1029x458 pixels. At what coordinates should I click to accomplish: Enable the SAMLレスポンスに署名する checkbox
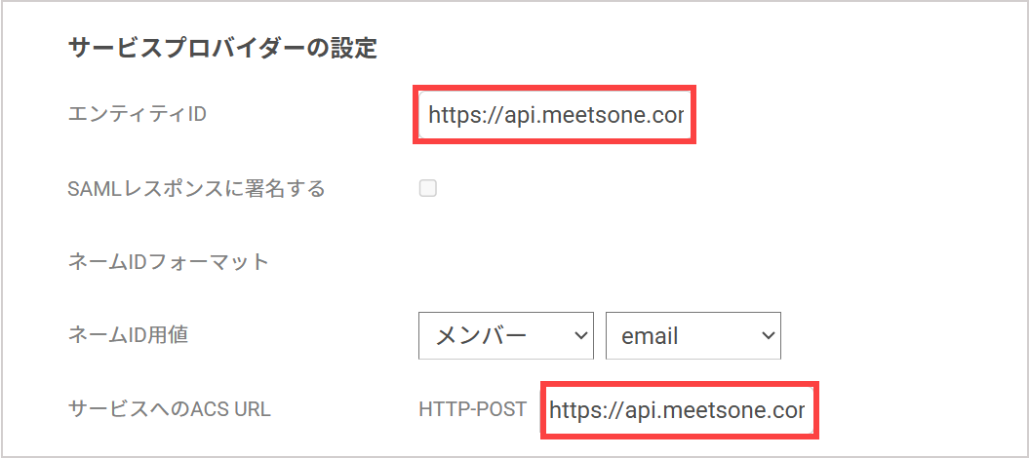(x=428, y=189)
